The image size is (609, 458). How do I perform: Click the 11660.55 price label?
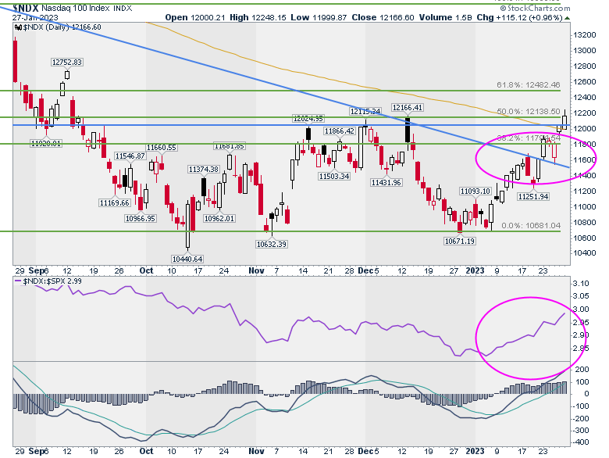[x=161, y=148]
